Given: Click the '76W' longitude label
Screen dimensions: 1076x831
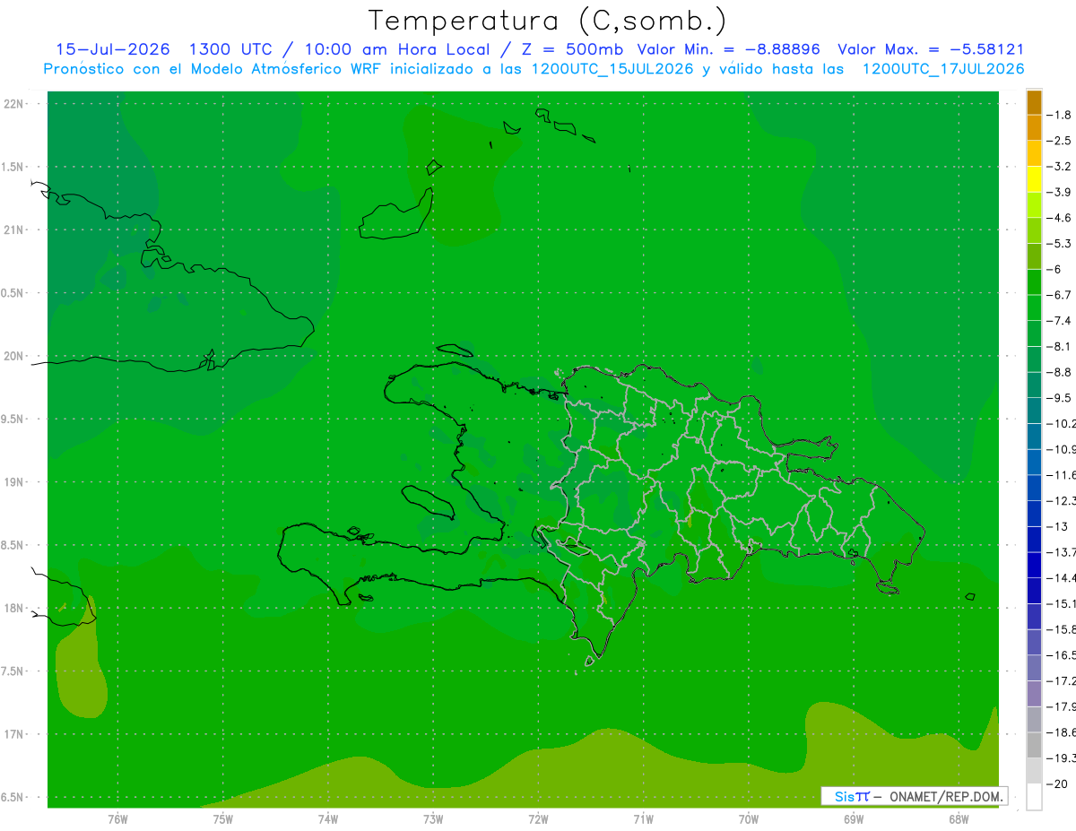Looking at the screenshot, I should pyautogui.click(x=117, y=819).
